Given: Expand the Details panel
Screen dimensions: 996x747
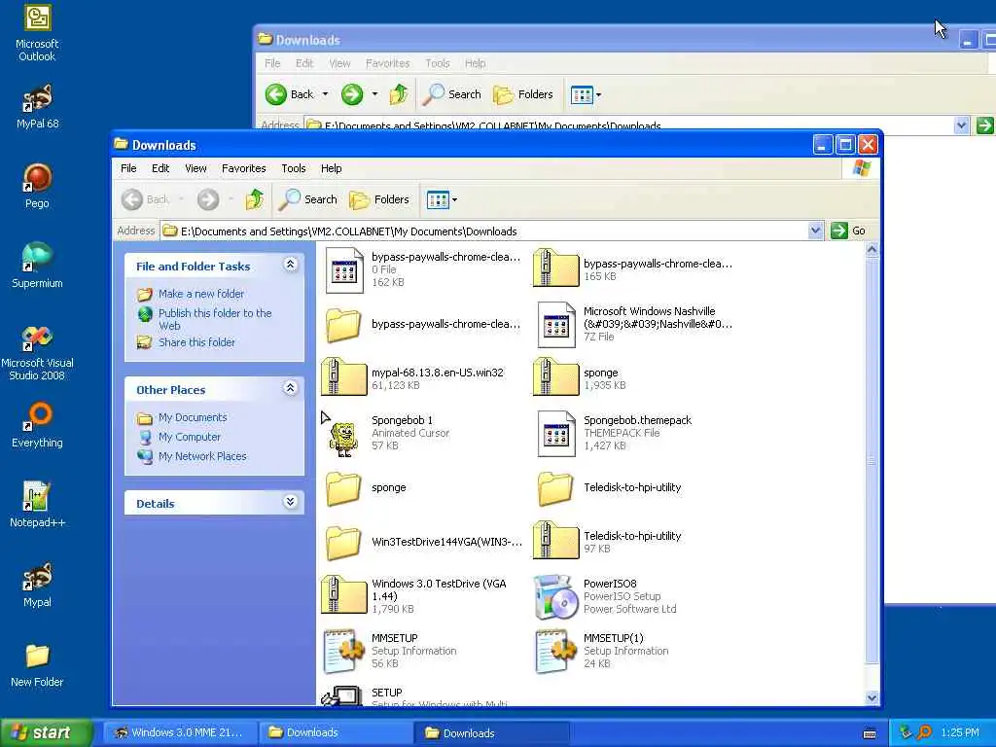Looking at the screenshot, I should tap(290, 502).
